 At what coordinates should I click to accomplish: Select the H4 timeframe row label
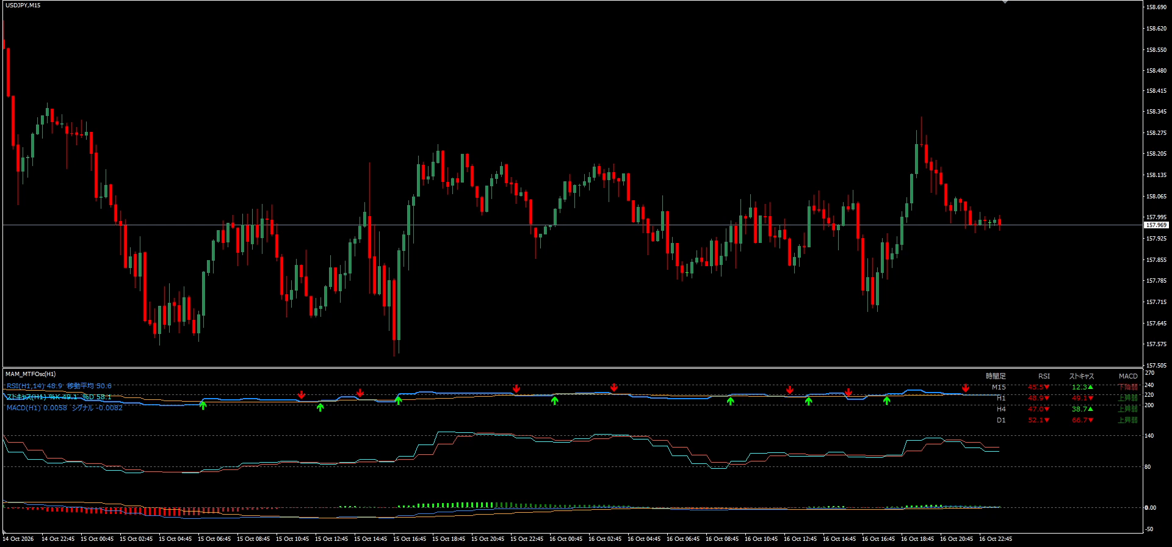[x=1001, y=409]
